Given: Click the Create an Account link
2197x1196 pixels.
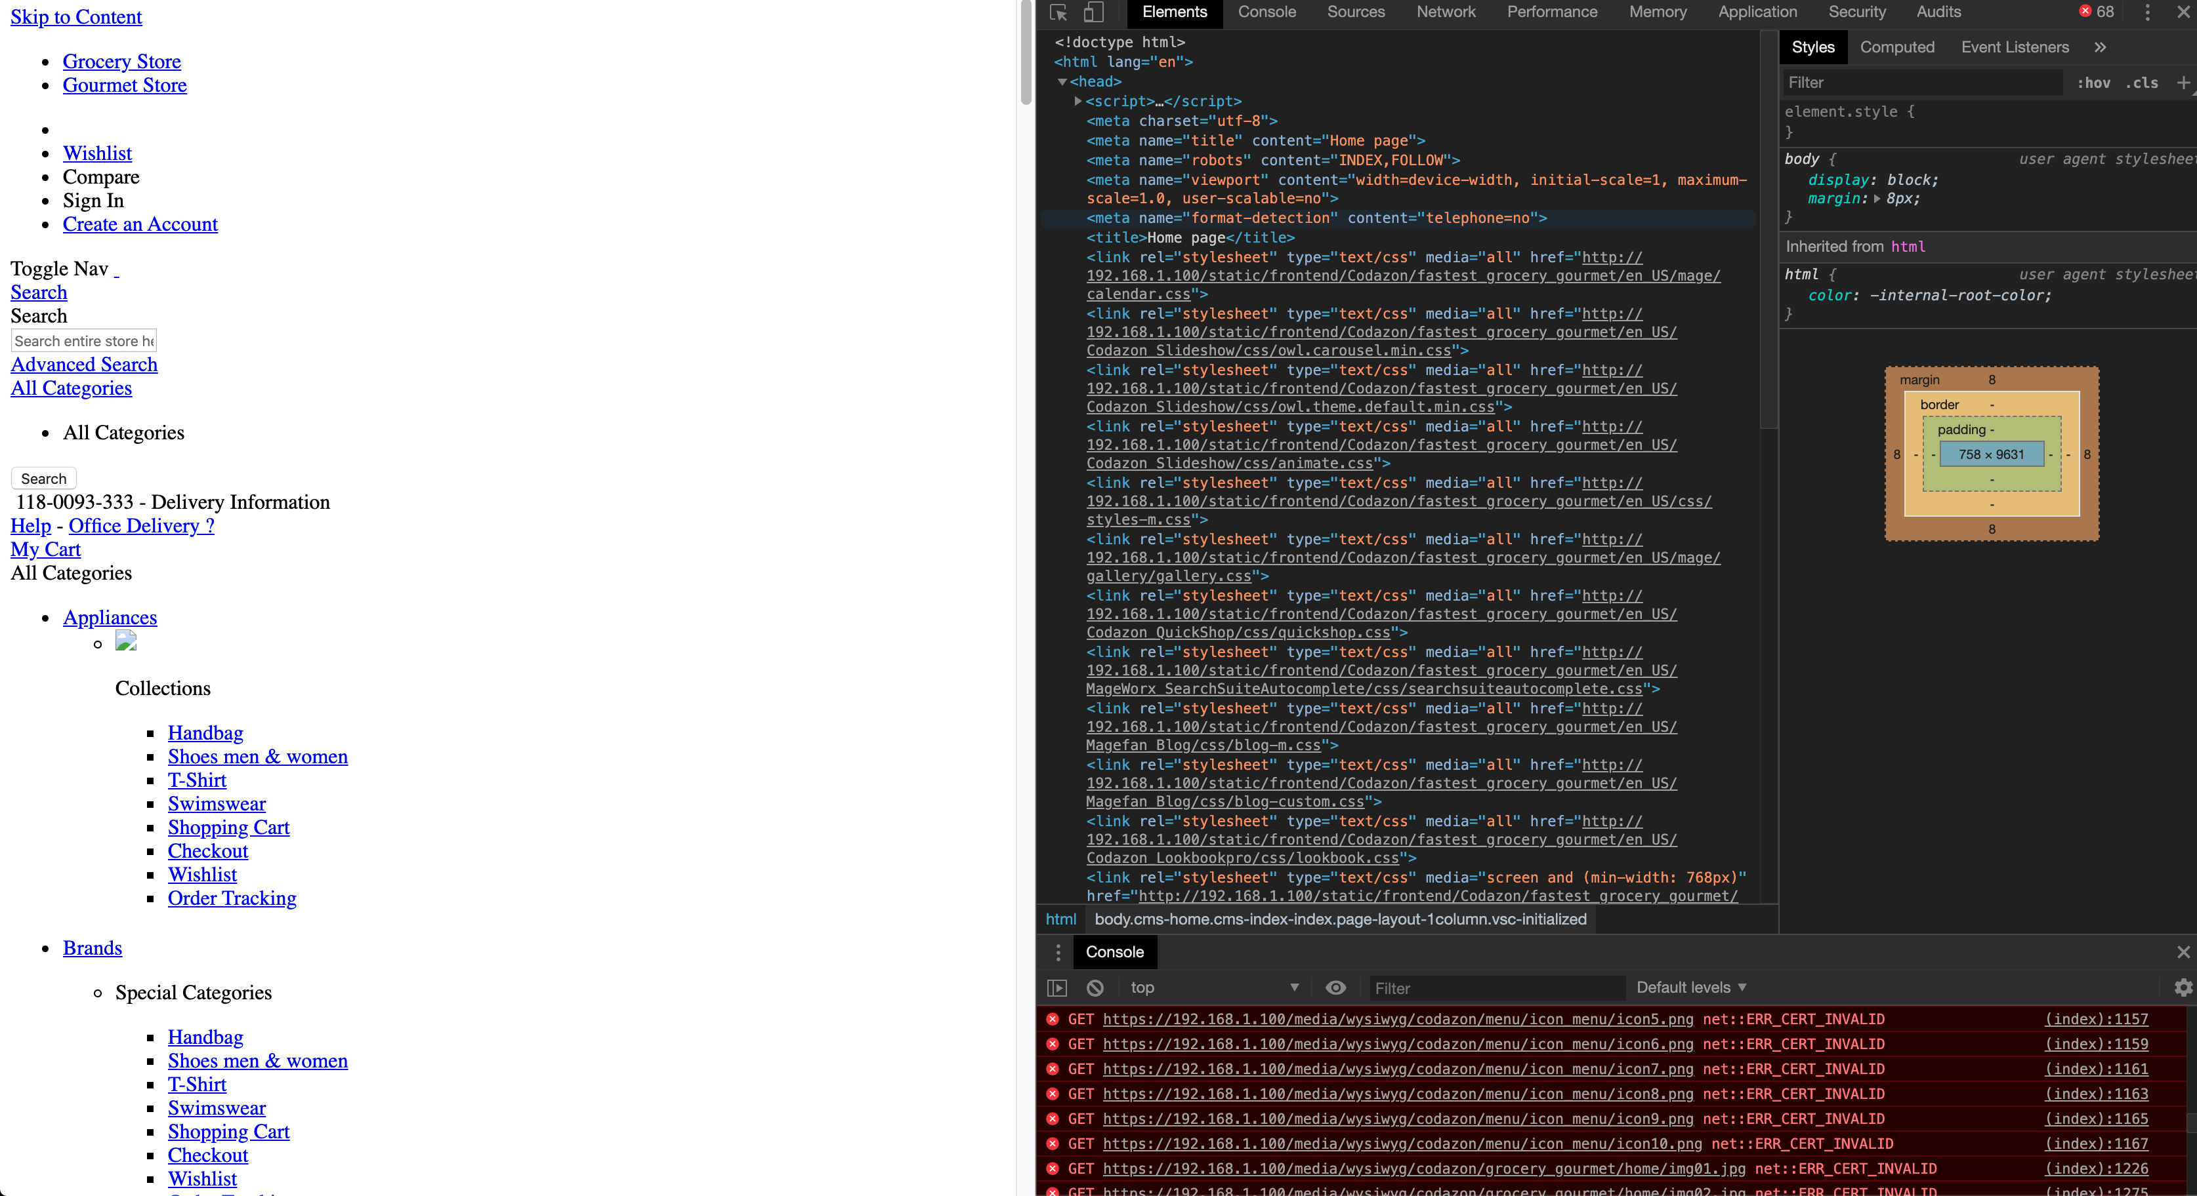Looking at the screenshot, I should (x=140, y=224).
